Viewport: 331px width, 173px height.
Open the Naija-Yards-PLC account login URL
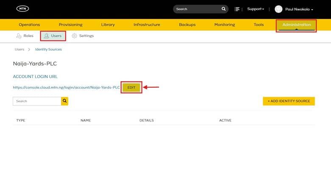click(66, 87)
